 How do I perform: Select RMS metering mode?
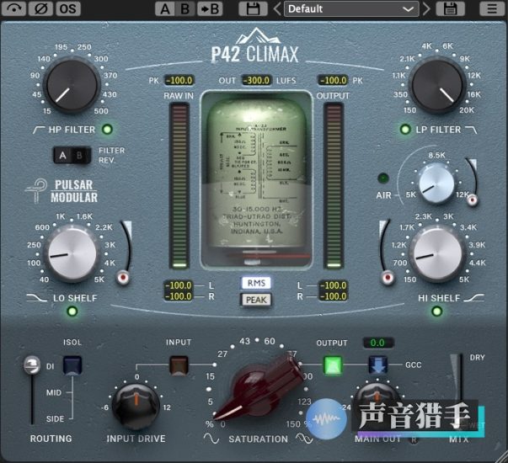256,283
